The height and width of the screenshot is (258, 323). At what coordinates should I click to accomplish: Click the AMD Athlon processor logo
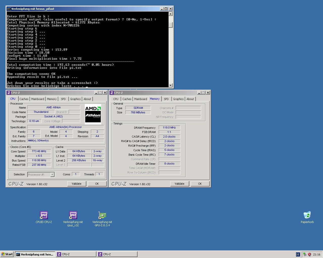click(93, 114)
